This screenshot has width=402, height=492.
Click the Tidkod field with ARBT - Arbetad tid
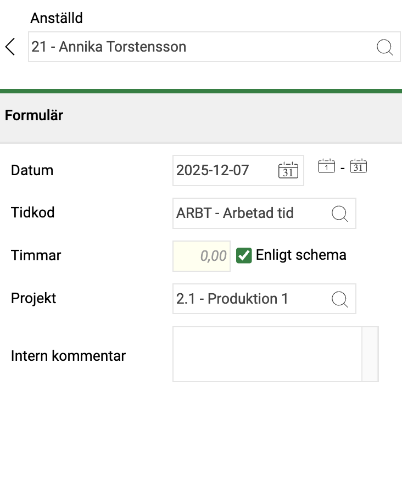pyautogui.click(x=250, y=214)
